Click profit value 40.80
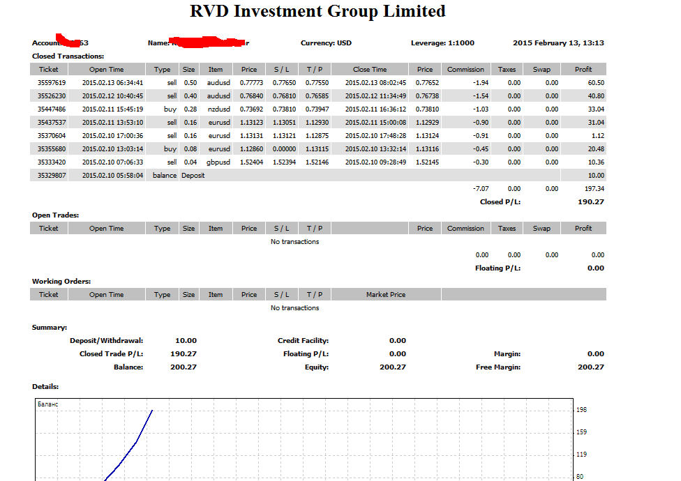 tap(596, 96)
